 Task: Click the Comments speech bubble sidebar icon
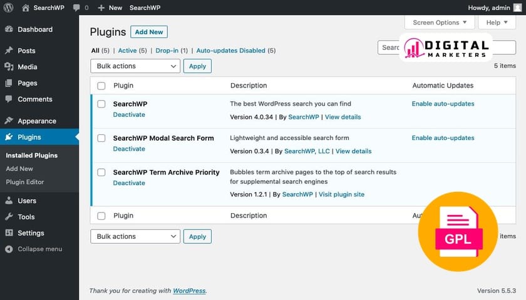click(x=9, y=99)
